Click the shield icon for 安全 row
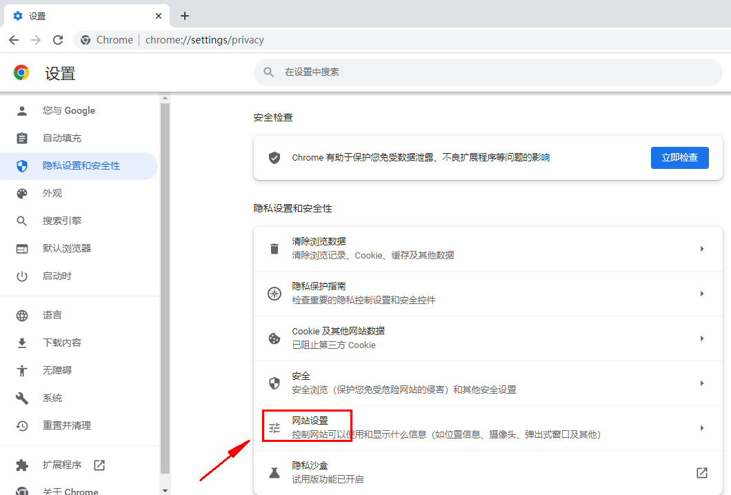 274,383
